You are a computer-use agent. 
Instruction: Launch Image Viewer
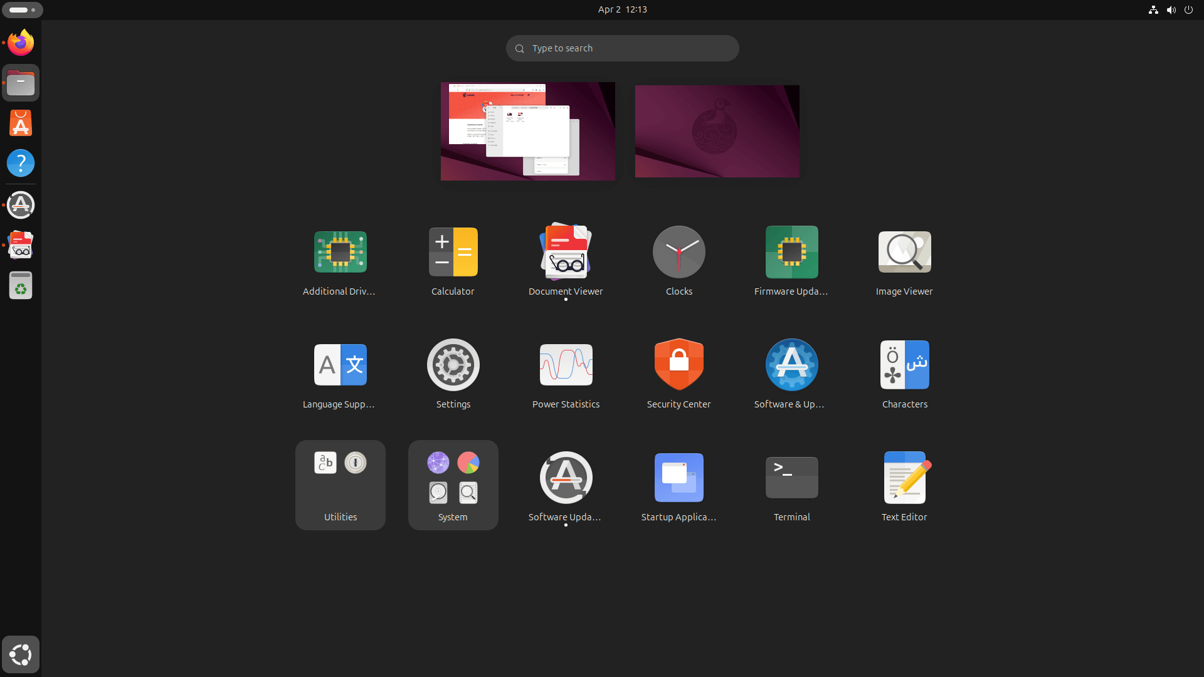click(x=904, y=251)
